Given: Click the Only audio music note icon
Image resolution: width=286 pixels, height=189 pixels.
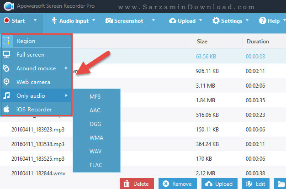Looking at the screenshot, I should point(6,96).
